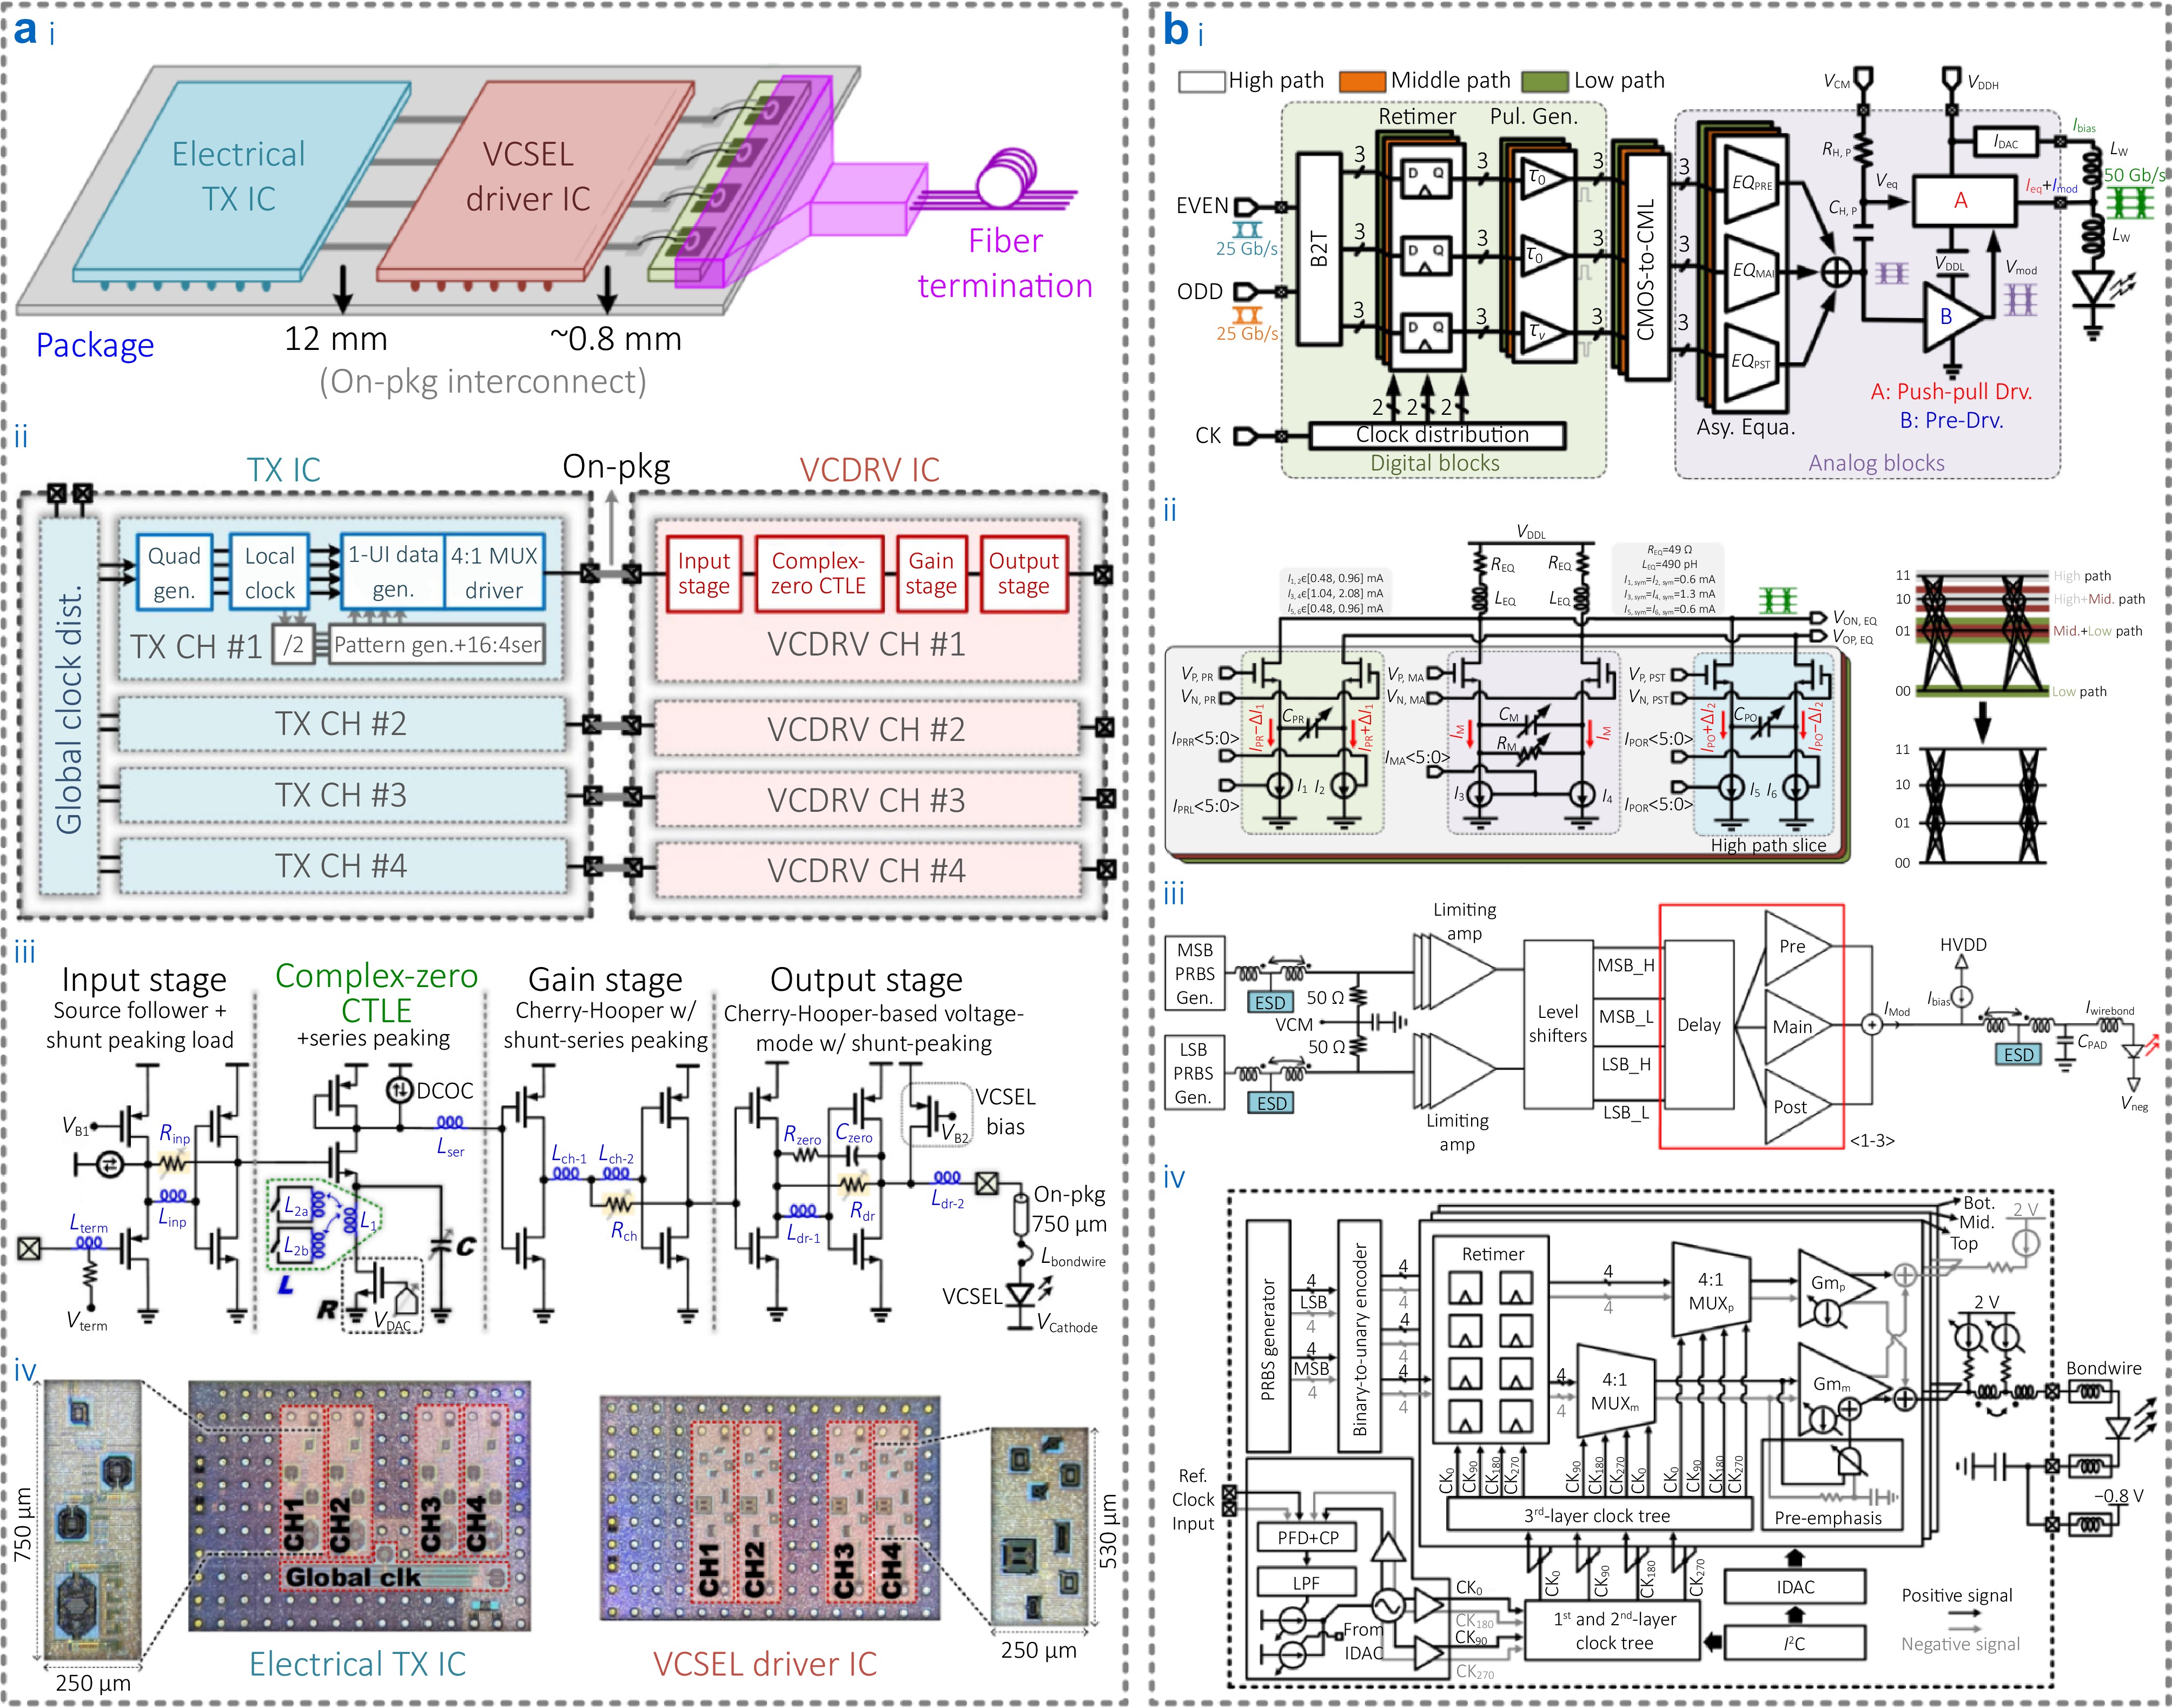Select the Local clock block
2172x1708 pixels.
pyautogui.click(x=269, y=573)
